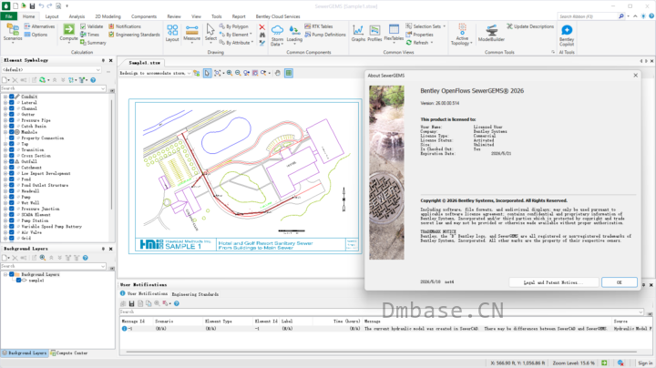Viewport: 656px width, 368px height.
Task: Switch to Compute Center bottom tab
Action: (69, 353)
